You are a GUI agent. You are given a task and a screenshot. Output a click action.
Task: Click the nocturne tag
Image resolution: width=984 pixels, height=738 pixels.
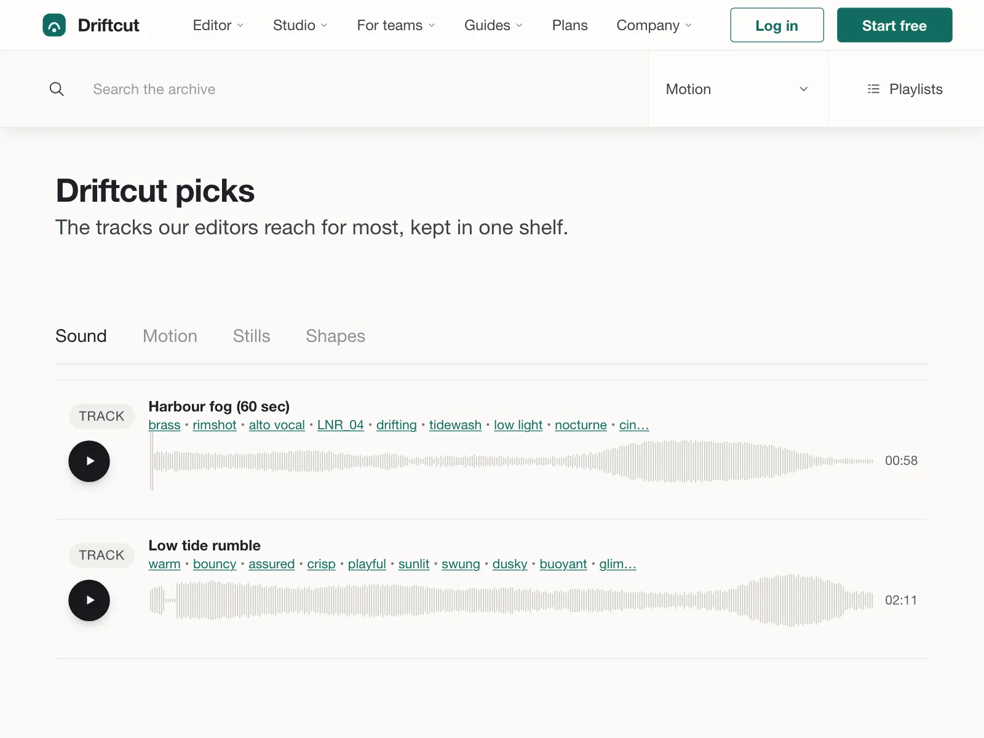pos(581,425)
